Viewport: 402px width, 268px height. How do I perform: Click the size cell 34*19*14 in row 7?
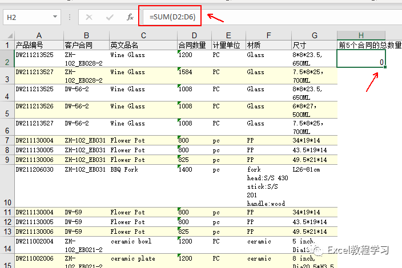tap(314, 140)
